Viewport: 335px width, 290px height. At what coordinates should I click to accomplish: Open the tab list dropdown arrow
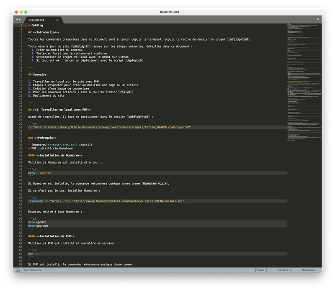pos(317,19)
